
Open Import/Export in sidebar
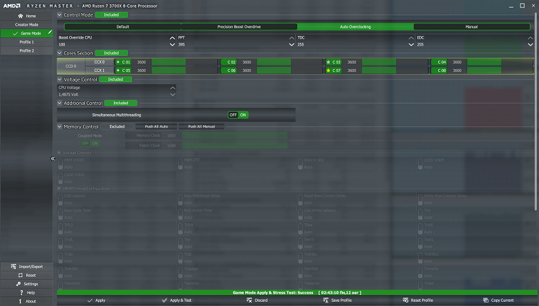pos(27,267)
